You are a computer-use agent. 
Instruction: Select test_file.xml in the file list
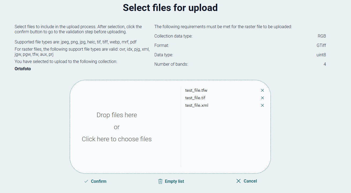(197, 105)
